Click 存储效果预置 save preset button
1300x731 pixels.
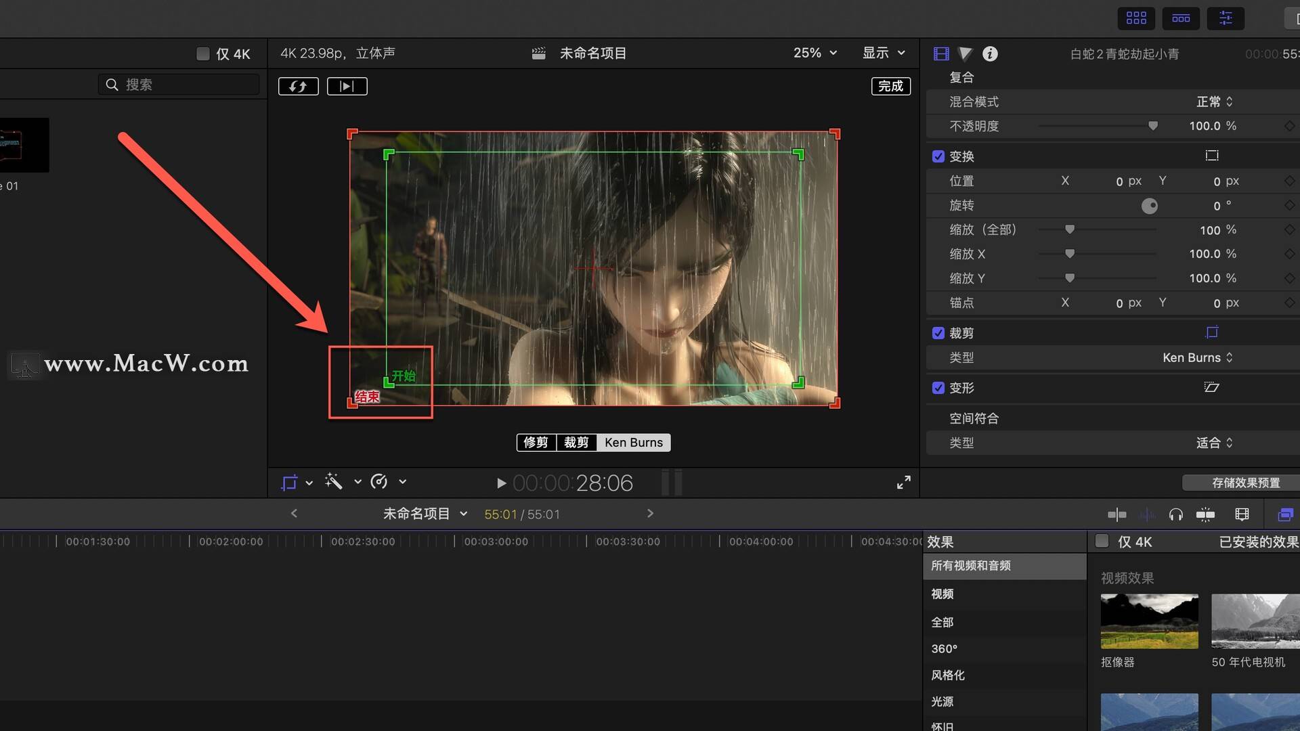[1241, 483]
